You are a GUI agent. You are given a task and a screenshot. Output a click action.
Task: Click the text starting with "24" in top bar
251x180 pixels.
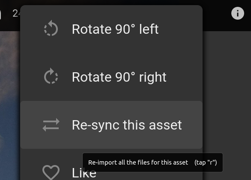(16, 13)
